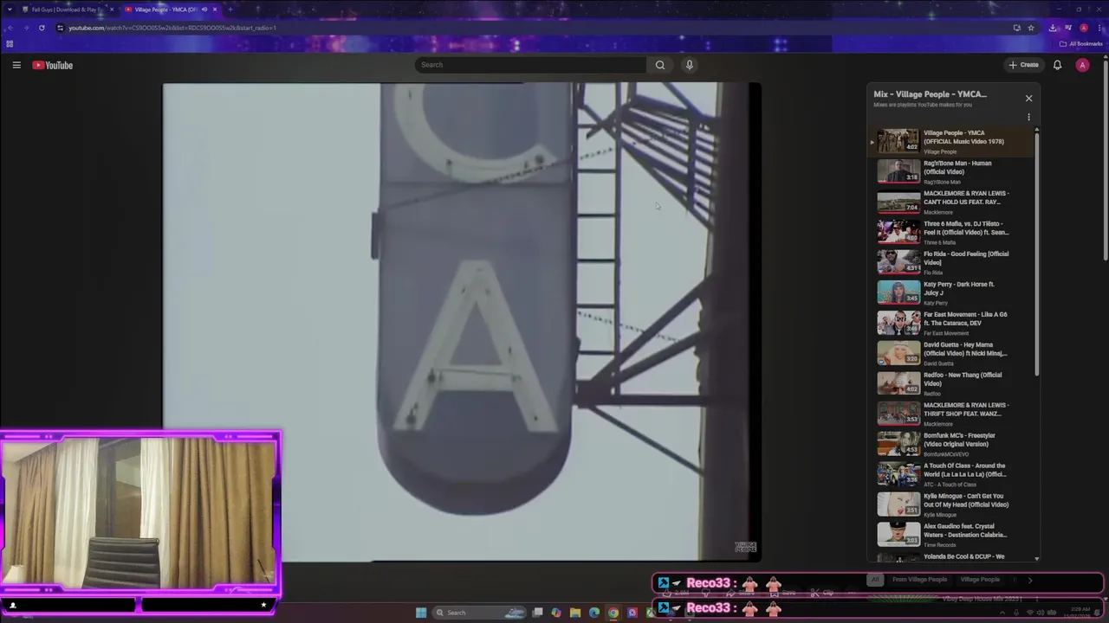
Task: Start voice search with the microphone icon
Action: [690, 65]
